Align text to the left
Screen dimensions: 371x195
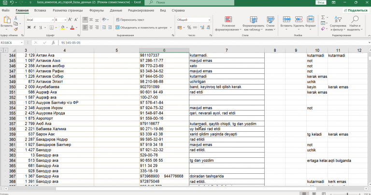pos(85,28)
